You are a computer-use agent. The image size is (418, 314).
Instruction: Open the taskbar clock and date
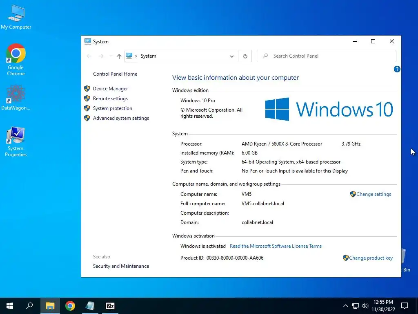pos(383,306)
